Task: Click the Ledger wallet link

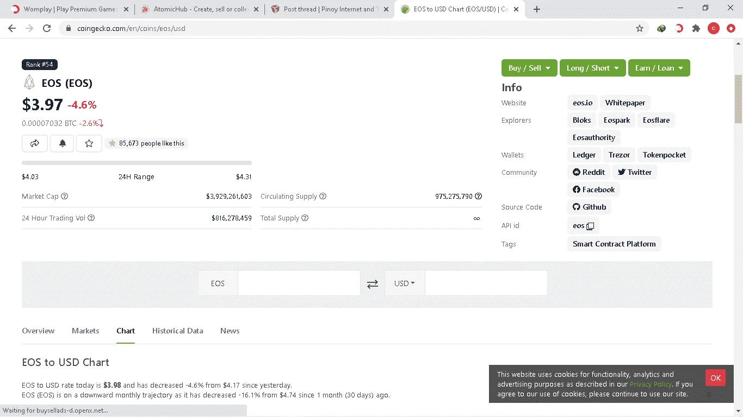Action: (584, 155)
